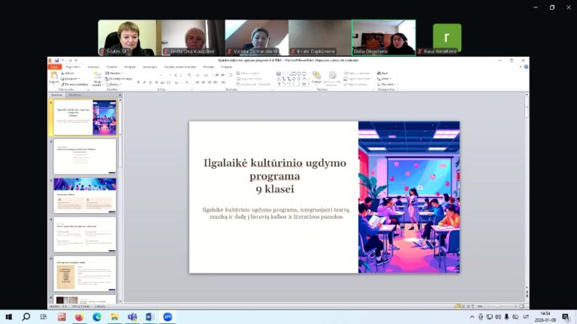Click the blue Help question mark icon

pyautogui.click(x=526, y=67)
